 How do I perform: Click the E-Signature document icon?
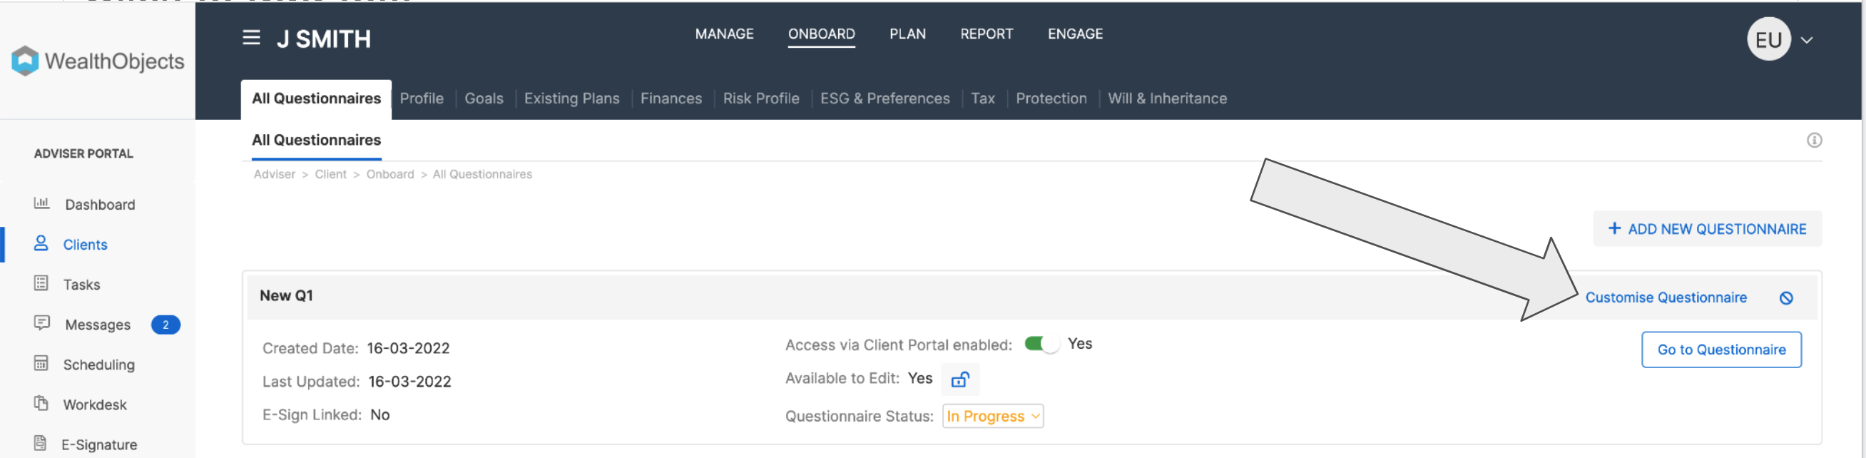41,443
